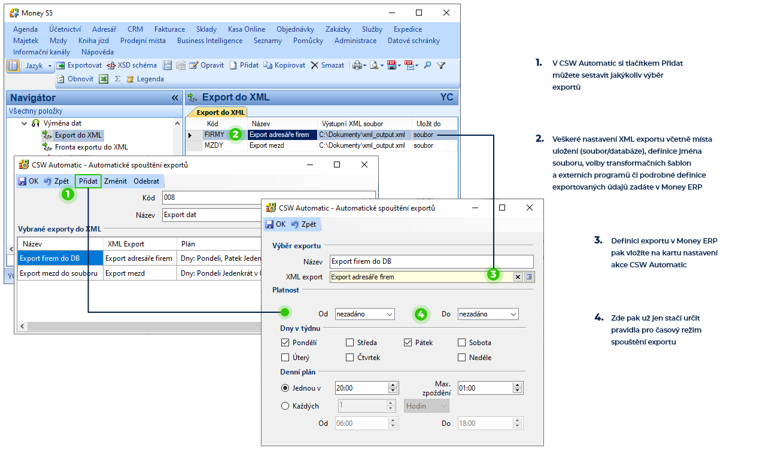Image resolution: width=766 pixels, height=451 pixels.
Task: Open the Účetnictví menu
Action: click(65, 29)
